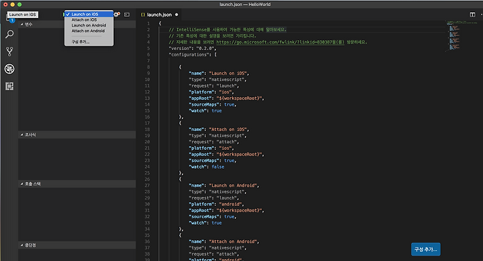Click the blue 구성 추가... button
The image size is (483, 261).
pyautogui.click(x=426, y=250)
